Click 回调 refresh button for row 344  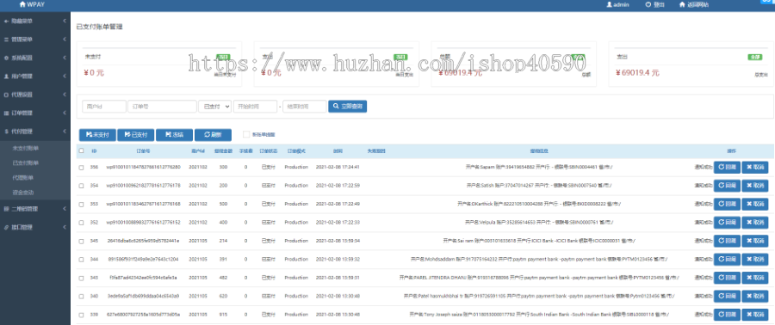727,259
